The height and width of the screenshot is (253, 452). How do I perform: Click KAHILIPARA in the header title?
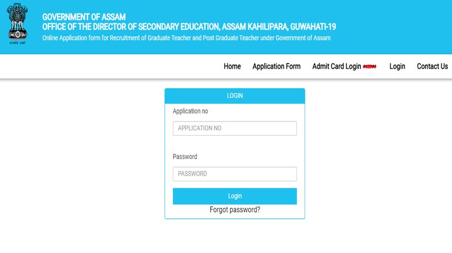click(268, 27)
